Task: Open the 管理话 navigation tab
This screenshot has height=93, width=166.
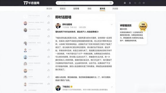Action: [x=63, y=9]
